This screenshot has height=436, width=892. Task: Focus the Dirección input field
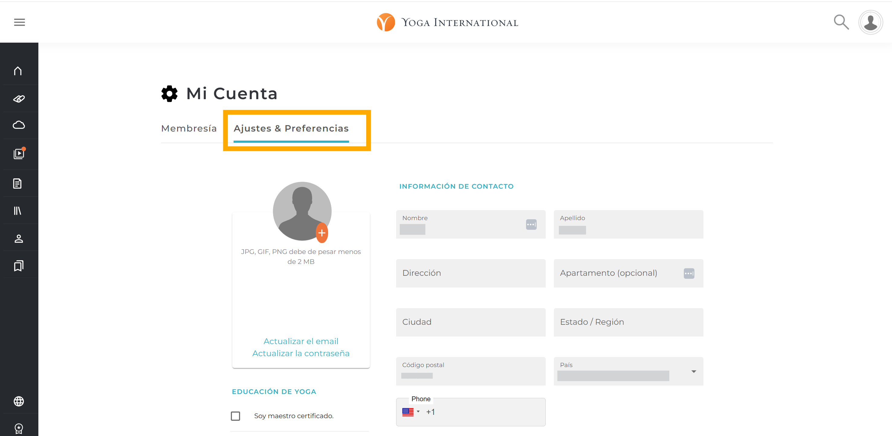tap(470, 273)
